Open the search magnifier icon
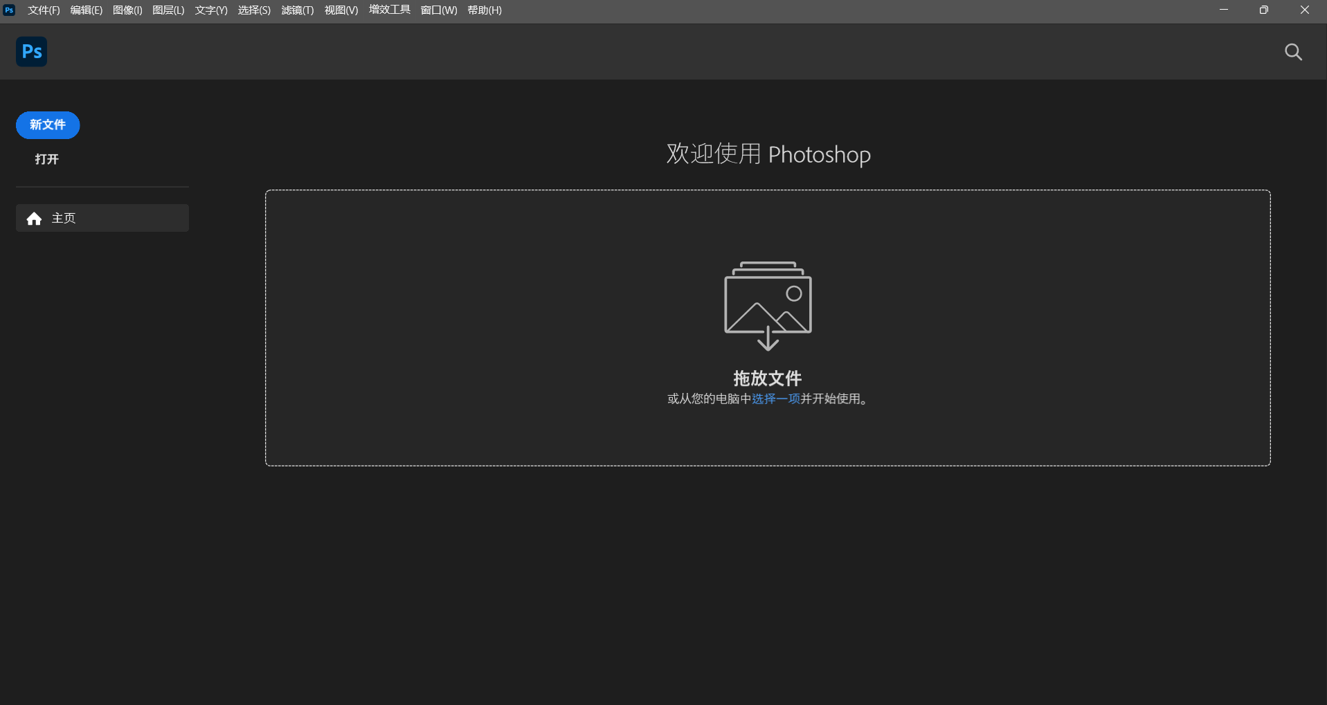Viewport: 1327px width, 705px height. pos(1293,52)
